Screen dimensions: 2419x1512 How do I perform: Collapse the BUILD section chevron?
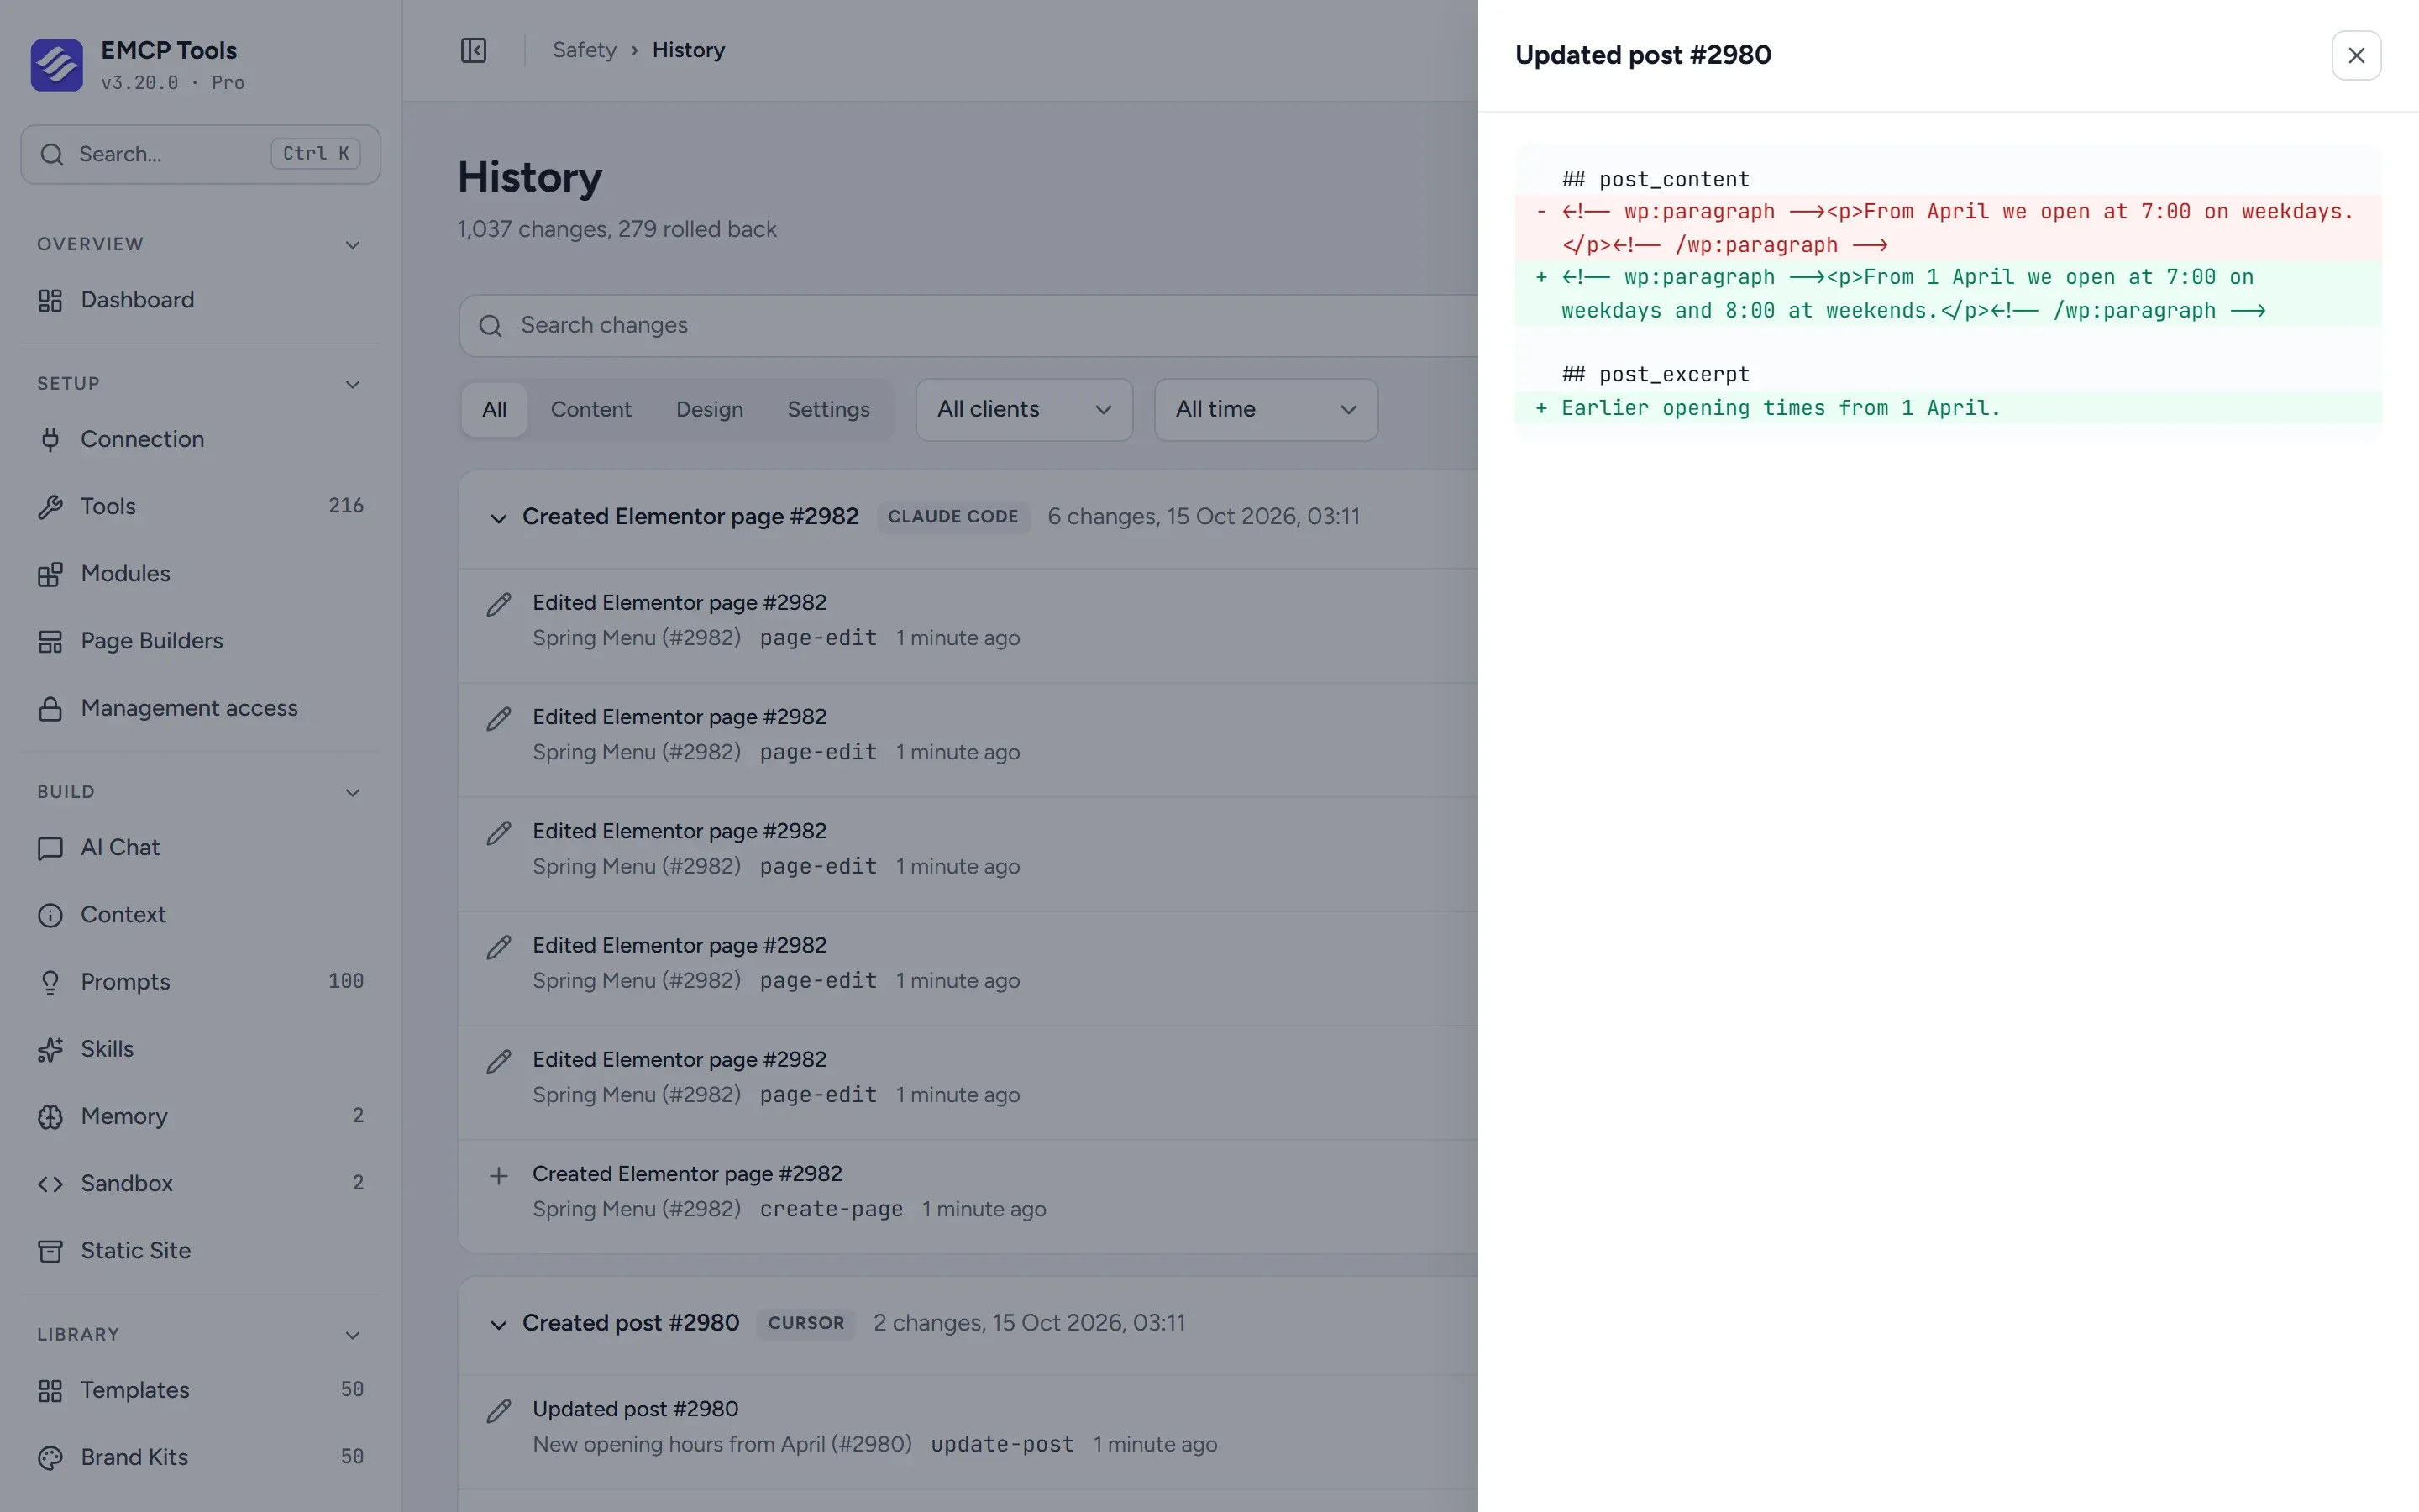click(x=352, y=792)
